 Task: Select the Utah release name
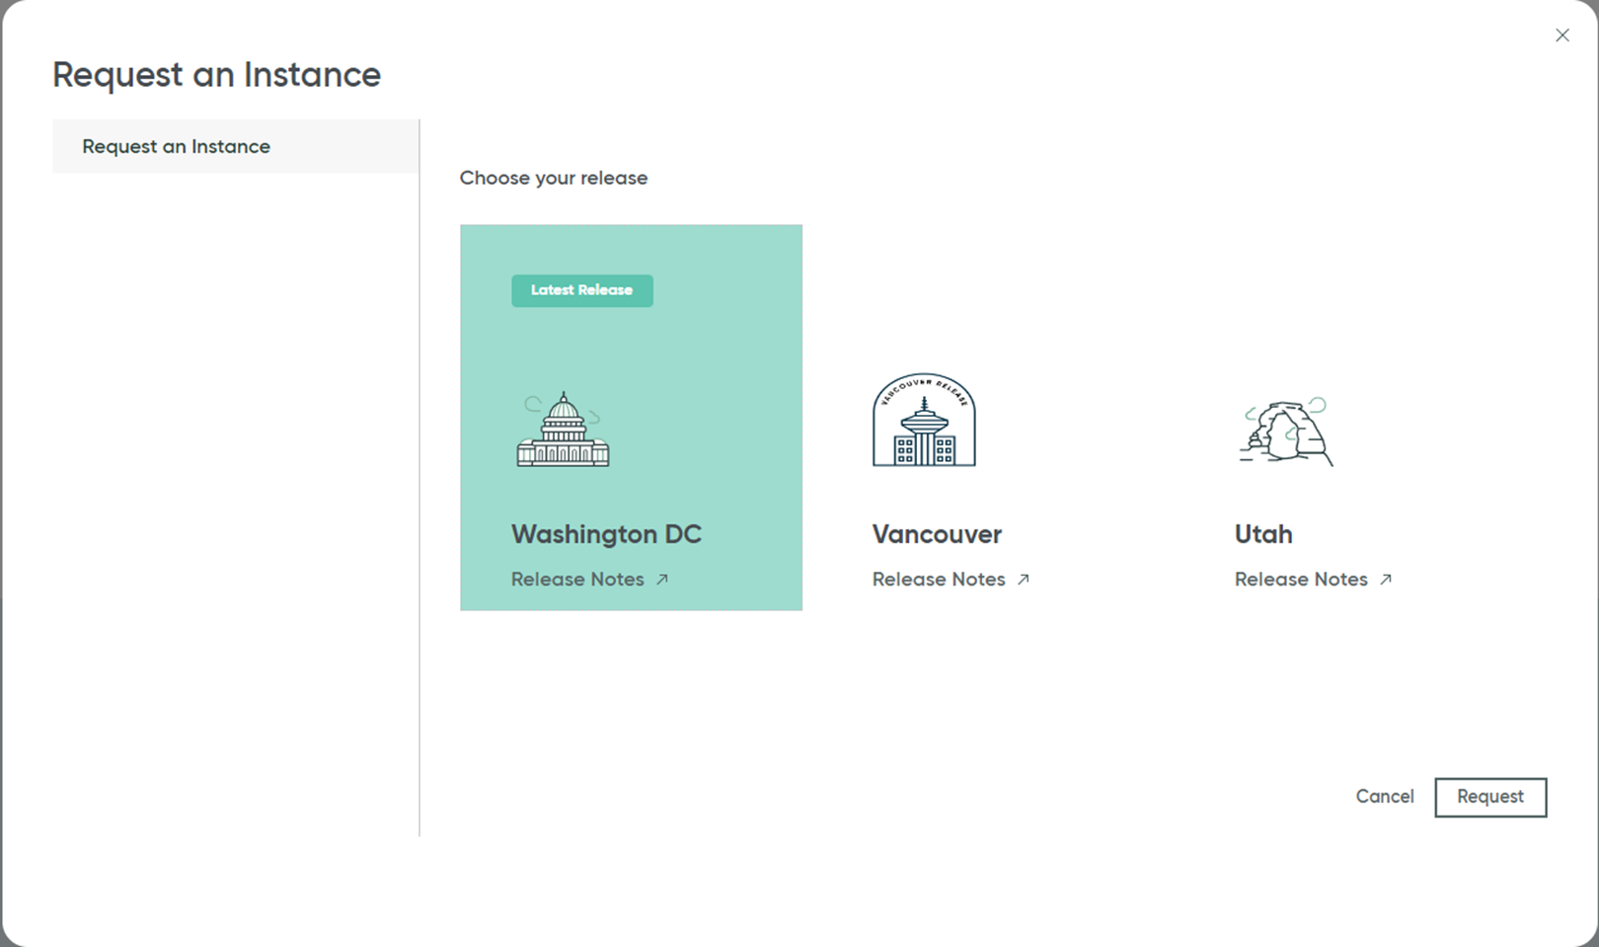[1263, 534]
